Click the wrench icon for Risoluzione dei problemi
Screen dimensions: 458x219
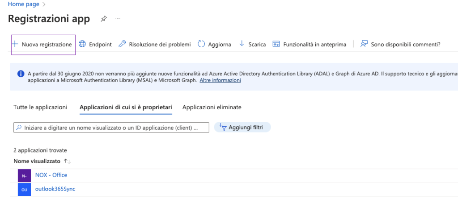click(122, 44)
